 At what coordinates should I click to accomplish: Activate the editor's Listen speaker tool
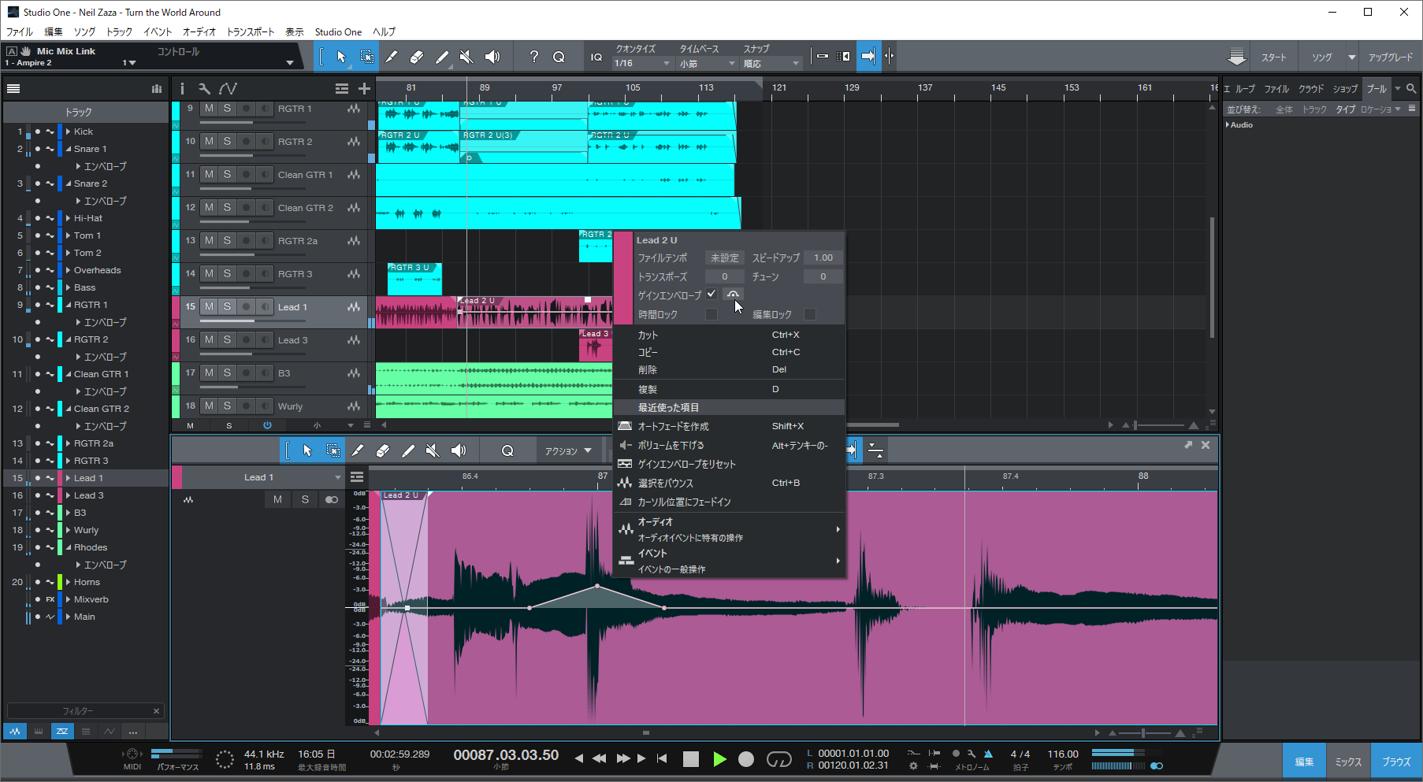click(459, 450)
